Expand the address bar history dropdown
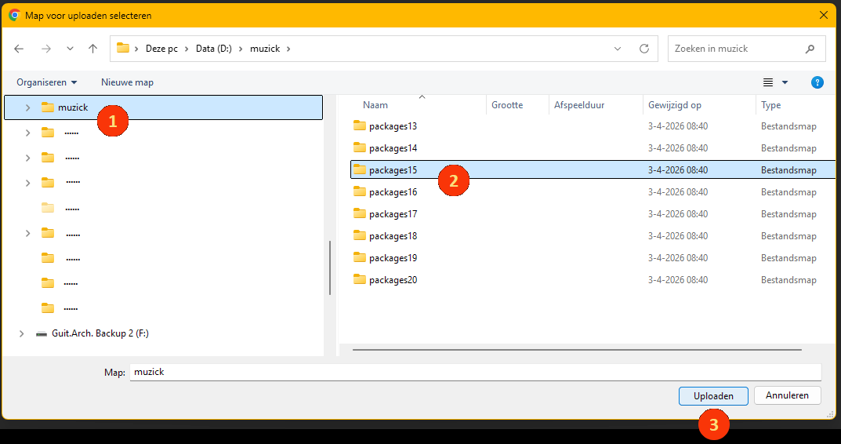 [x=618, y=49]
